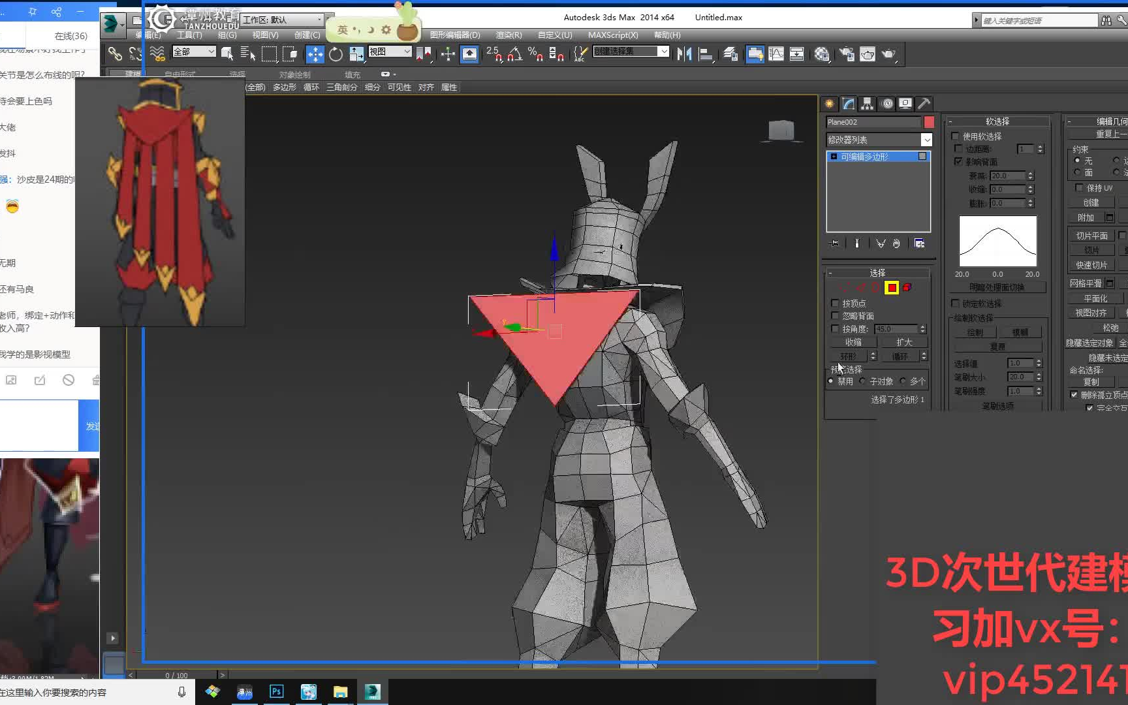Select the Move transform tool
This screenshot has width=1128, height=705.
(x=315, y=54)
